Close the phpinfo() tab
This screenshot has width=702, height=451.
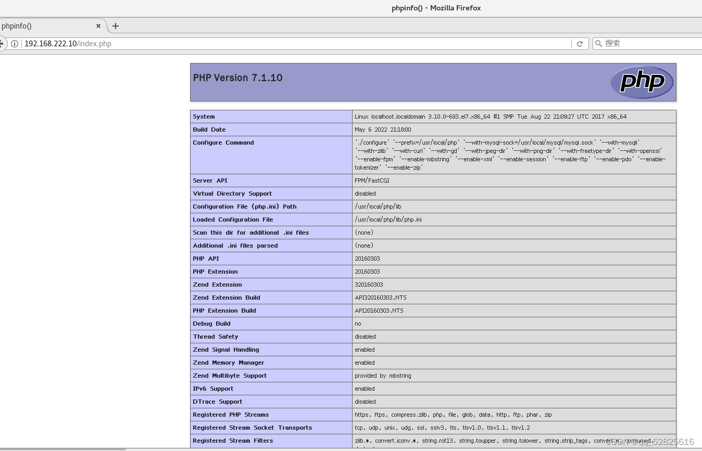coord(98,26)
